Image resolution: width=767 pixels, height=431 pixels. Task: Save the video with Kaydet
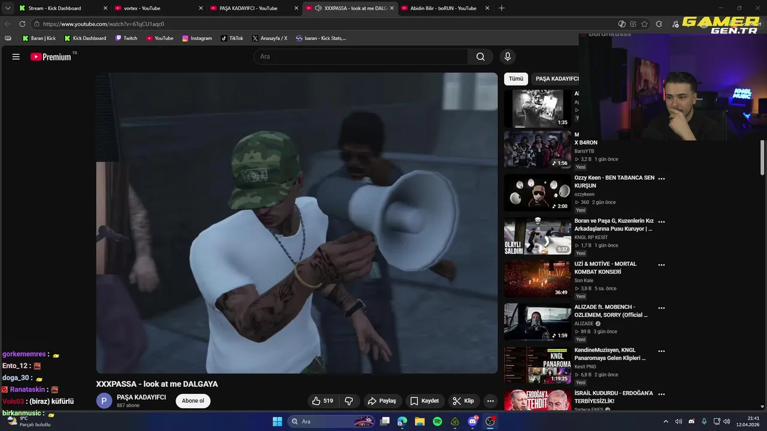(x=424, y=401)
